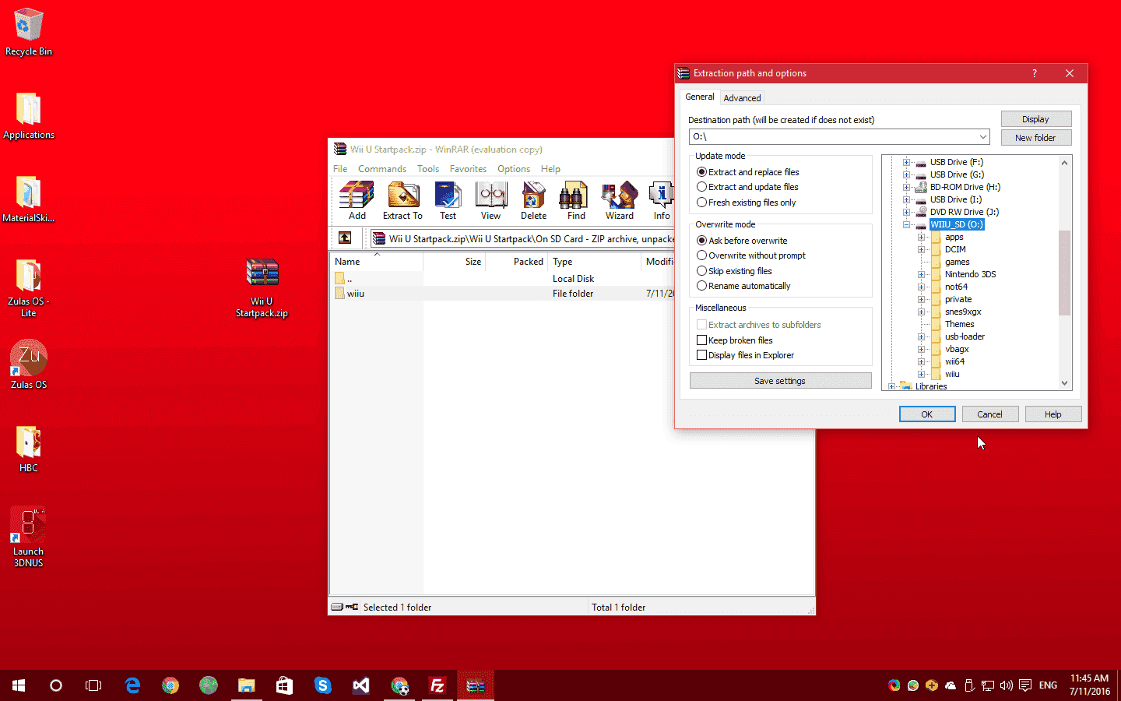The height and width of the screenshot is (701, 1121).
Task: Click OK to start extraction
Action: (927, 414)
